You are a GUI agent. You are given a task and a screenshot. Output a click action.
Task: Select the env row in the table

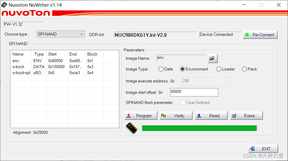[x=65, y=61]
